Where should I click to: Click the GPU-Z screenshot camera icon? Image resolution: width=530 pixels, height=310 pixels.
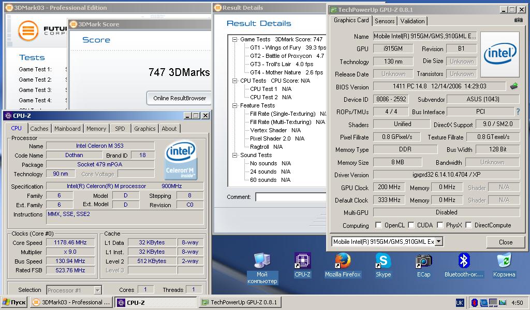pos(518,20)
